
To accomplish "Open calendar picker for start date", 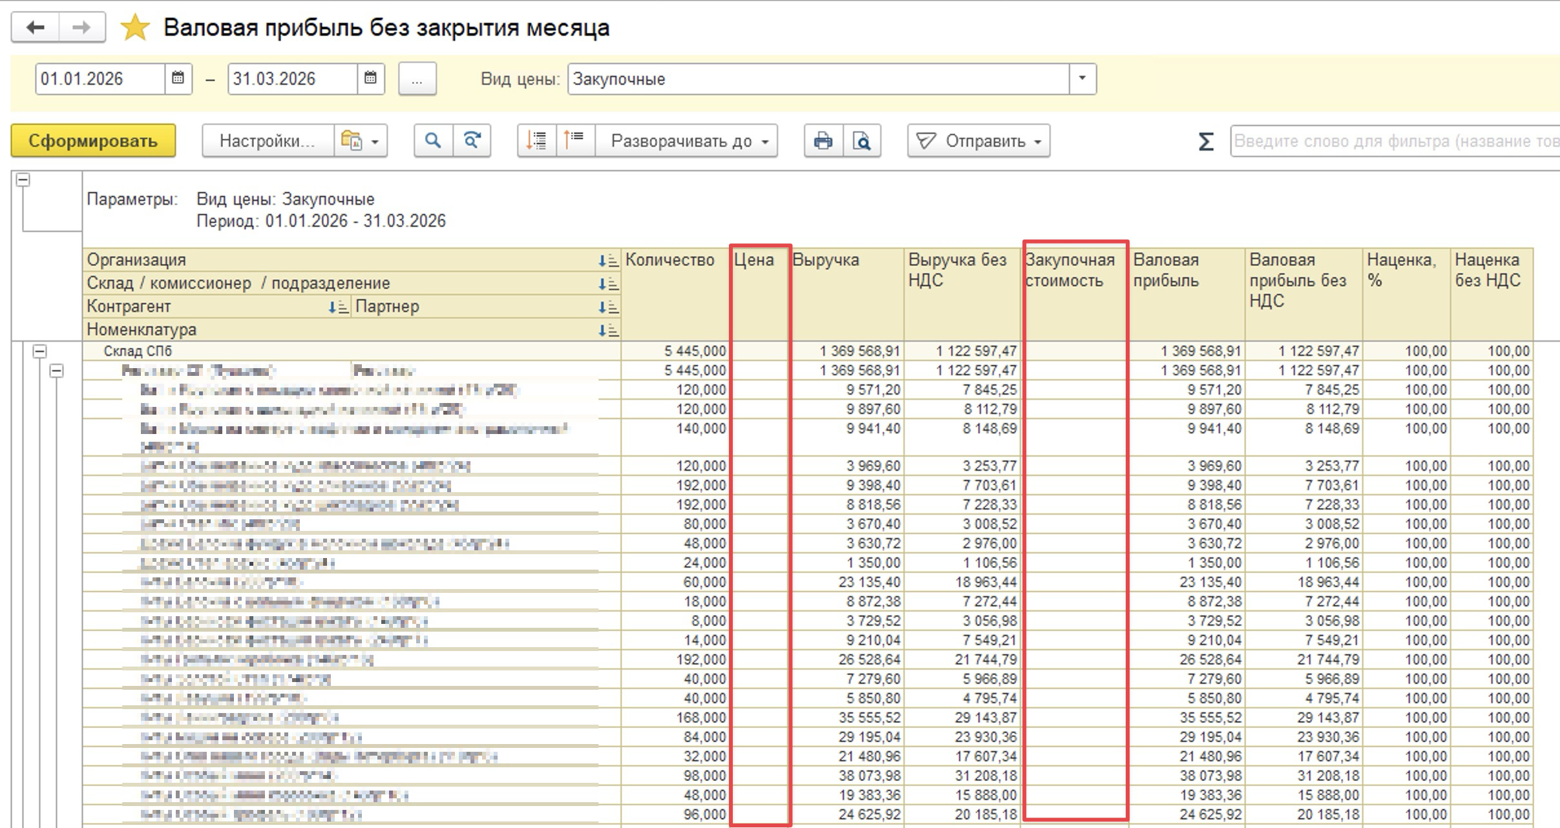I will (x=178, y=79).
